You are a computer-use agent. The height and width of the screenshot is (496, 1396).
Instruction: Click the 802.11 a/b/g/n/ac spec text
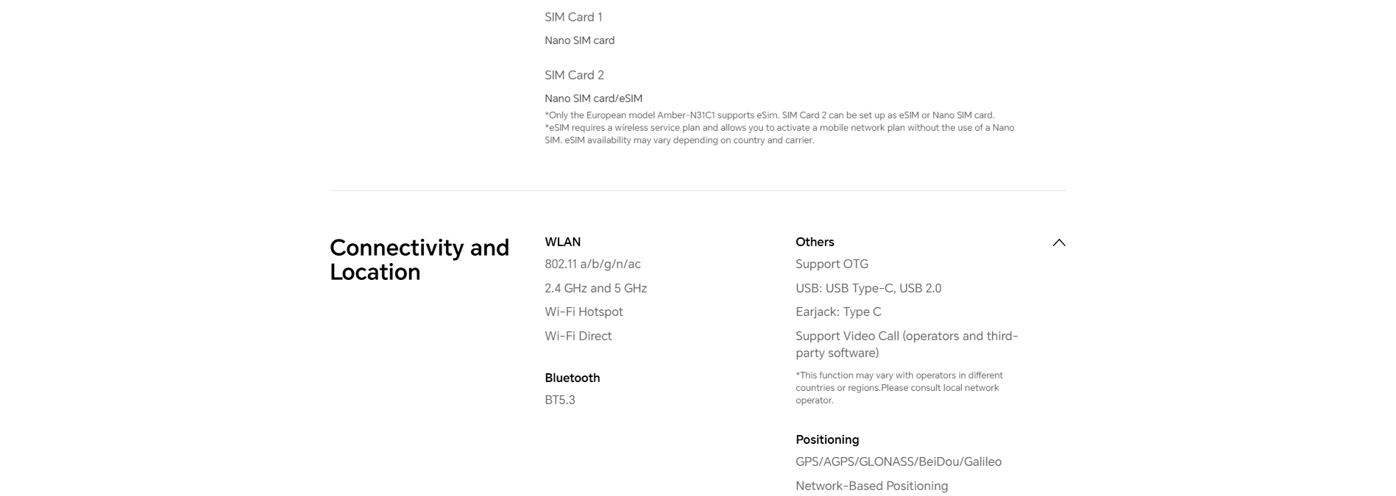[x=592, y=264]
